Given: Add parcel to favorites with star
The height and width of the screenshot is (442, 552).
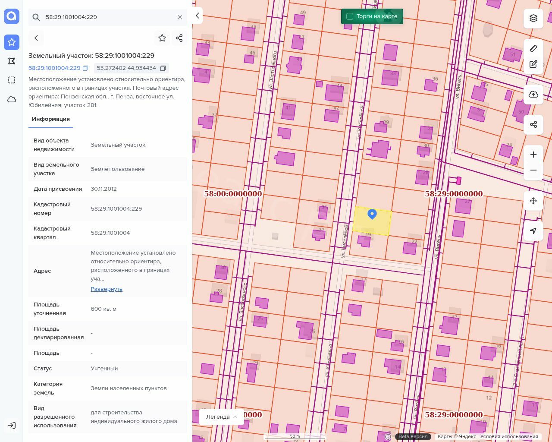Looking at the screenshot, I should [x=162, y=38].
